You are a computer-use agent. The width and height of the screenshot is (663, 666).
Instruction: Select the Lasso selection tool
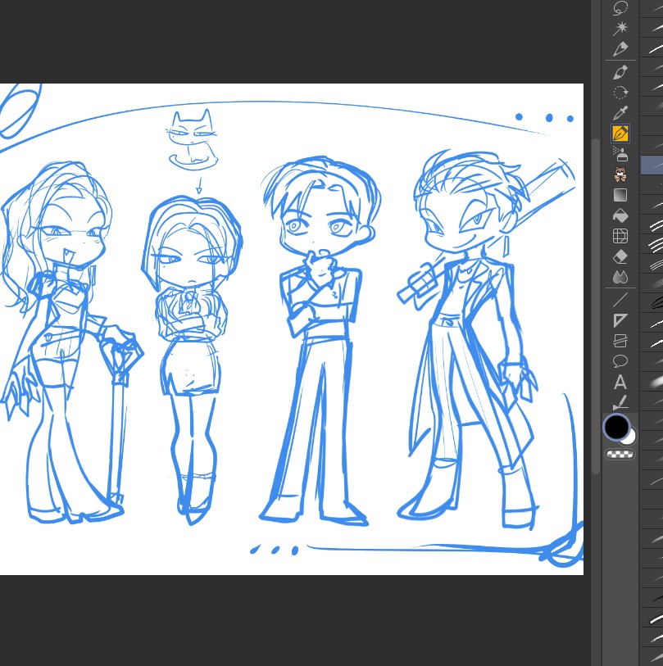620,7
